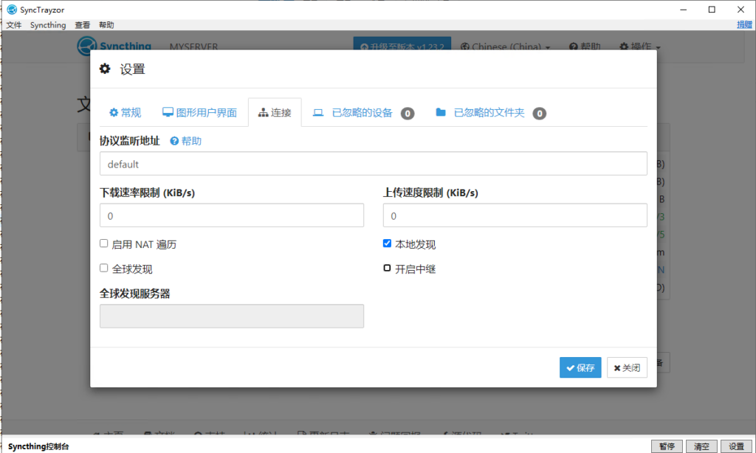This screenshot has width=756, height=453.
Task: Open the 文件 menu
Action: 13,25
